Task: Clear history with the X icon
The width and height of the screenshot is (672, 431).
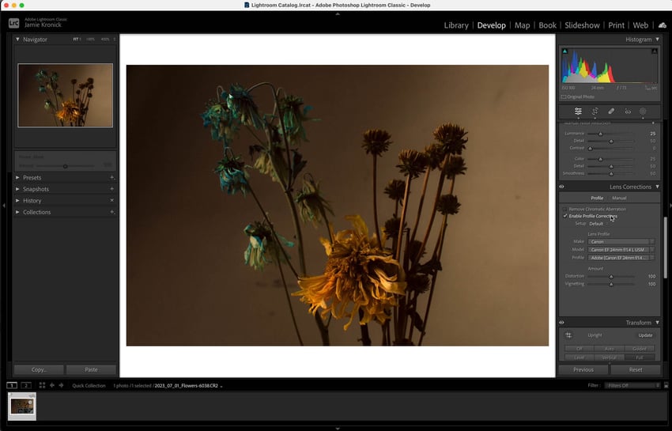Action: tap(111, 200)
